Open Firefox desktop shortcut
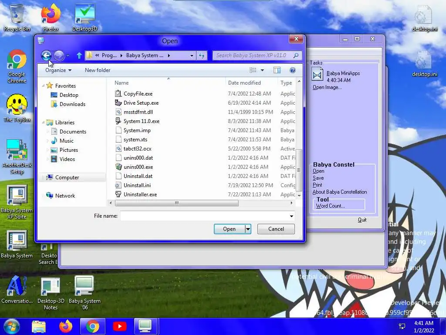 [x=51, y=18]
